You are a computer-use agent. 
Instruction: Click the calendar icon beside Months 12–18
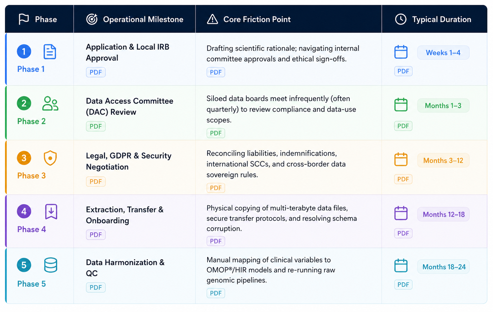coord(401,213)
